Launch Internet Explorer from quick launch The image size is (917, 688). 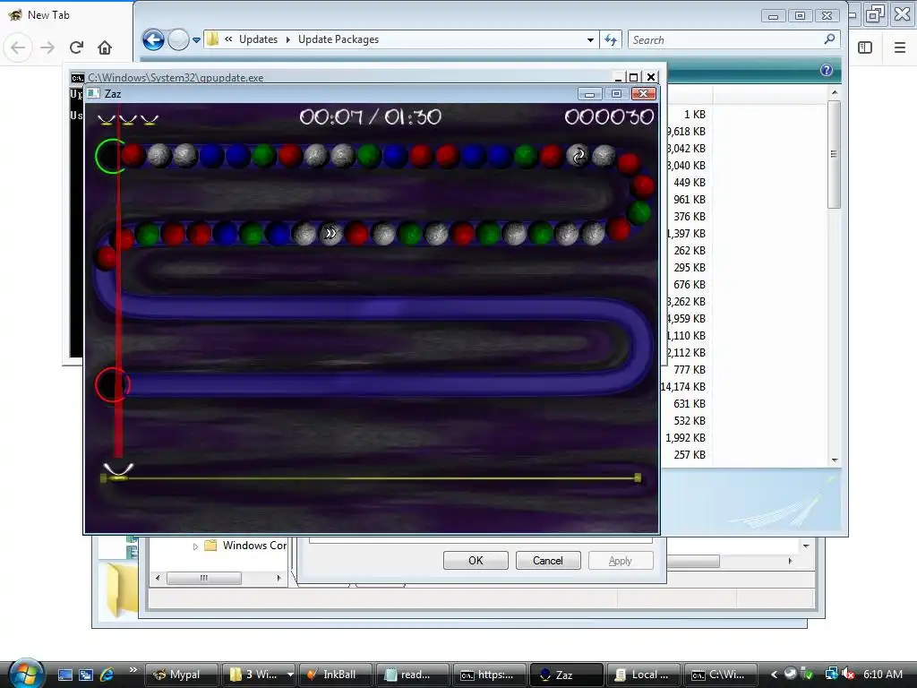click(107, 675)
